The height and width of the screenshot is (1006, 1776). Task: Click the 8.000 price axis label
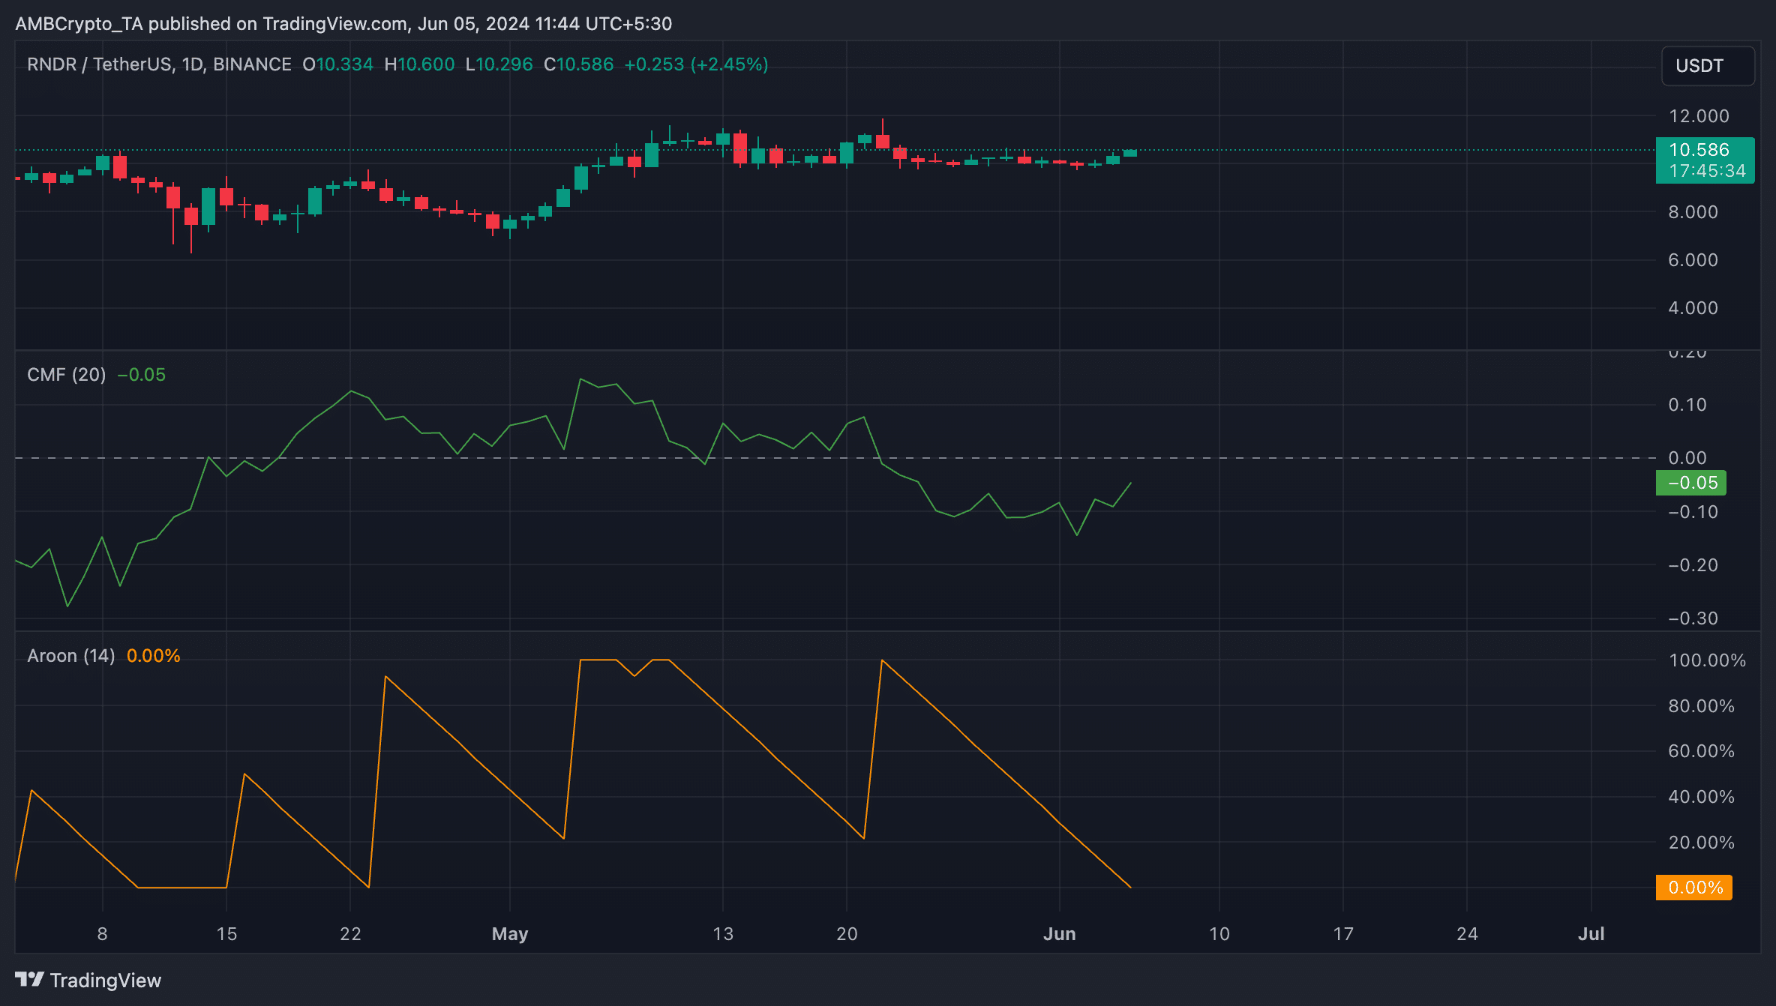(1693, 212)
